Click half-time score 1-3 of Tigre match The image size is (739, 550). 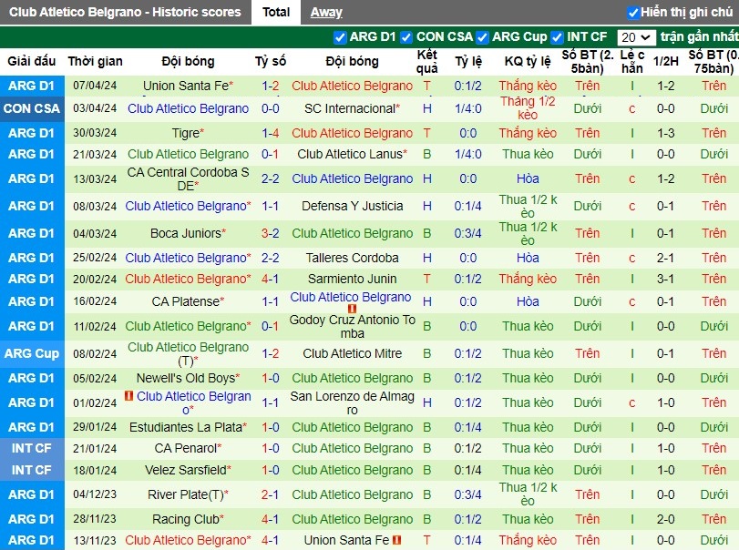click(x=666, y=133)
